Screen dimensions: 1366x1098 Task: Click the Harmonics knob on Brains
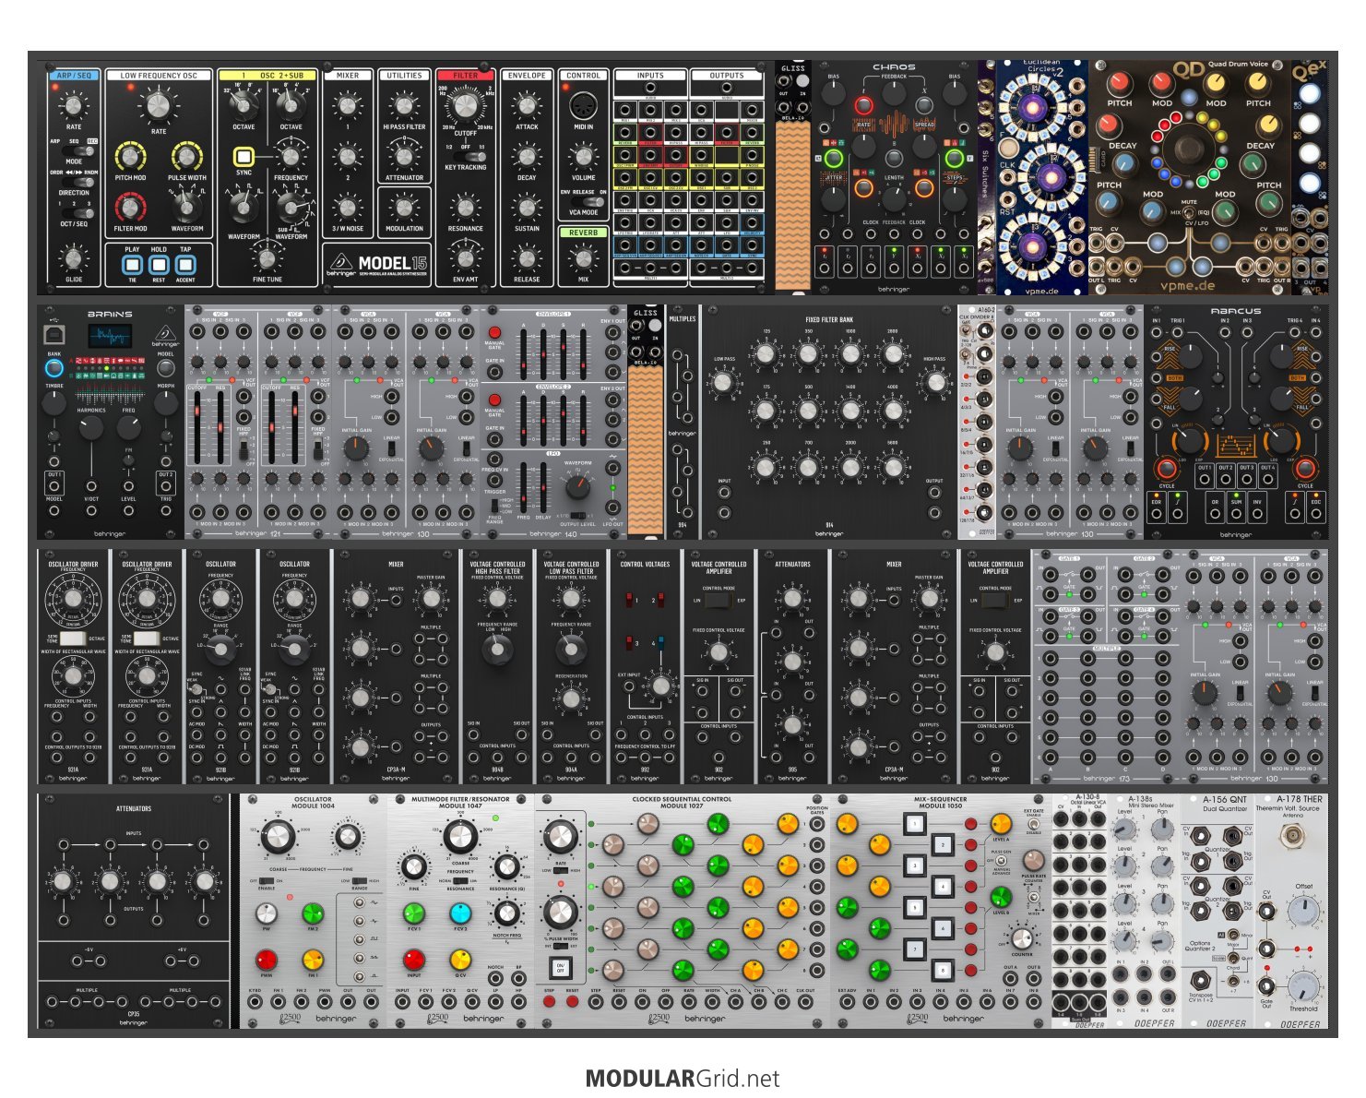[x=91, y=427]
